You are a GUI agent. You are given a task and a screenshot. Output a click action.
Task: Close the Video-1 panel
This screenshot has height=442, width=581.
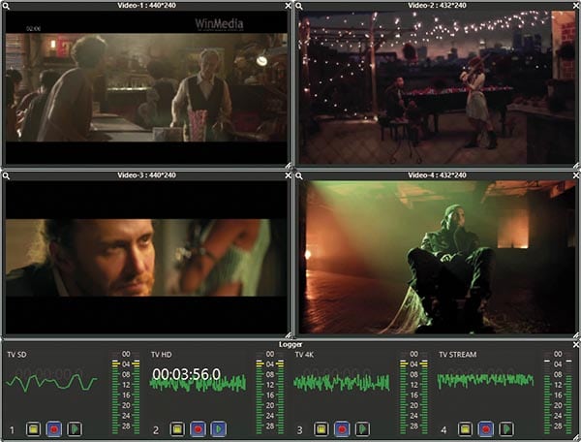pos(289,6)
